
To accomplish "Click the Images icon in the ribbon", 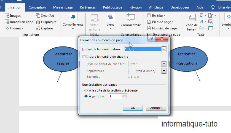I will click(x=7, y=16).
